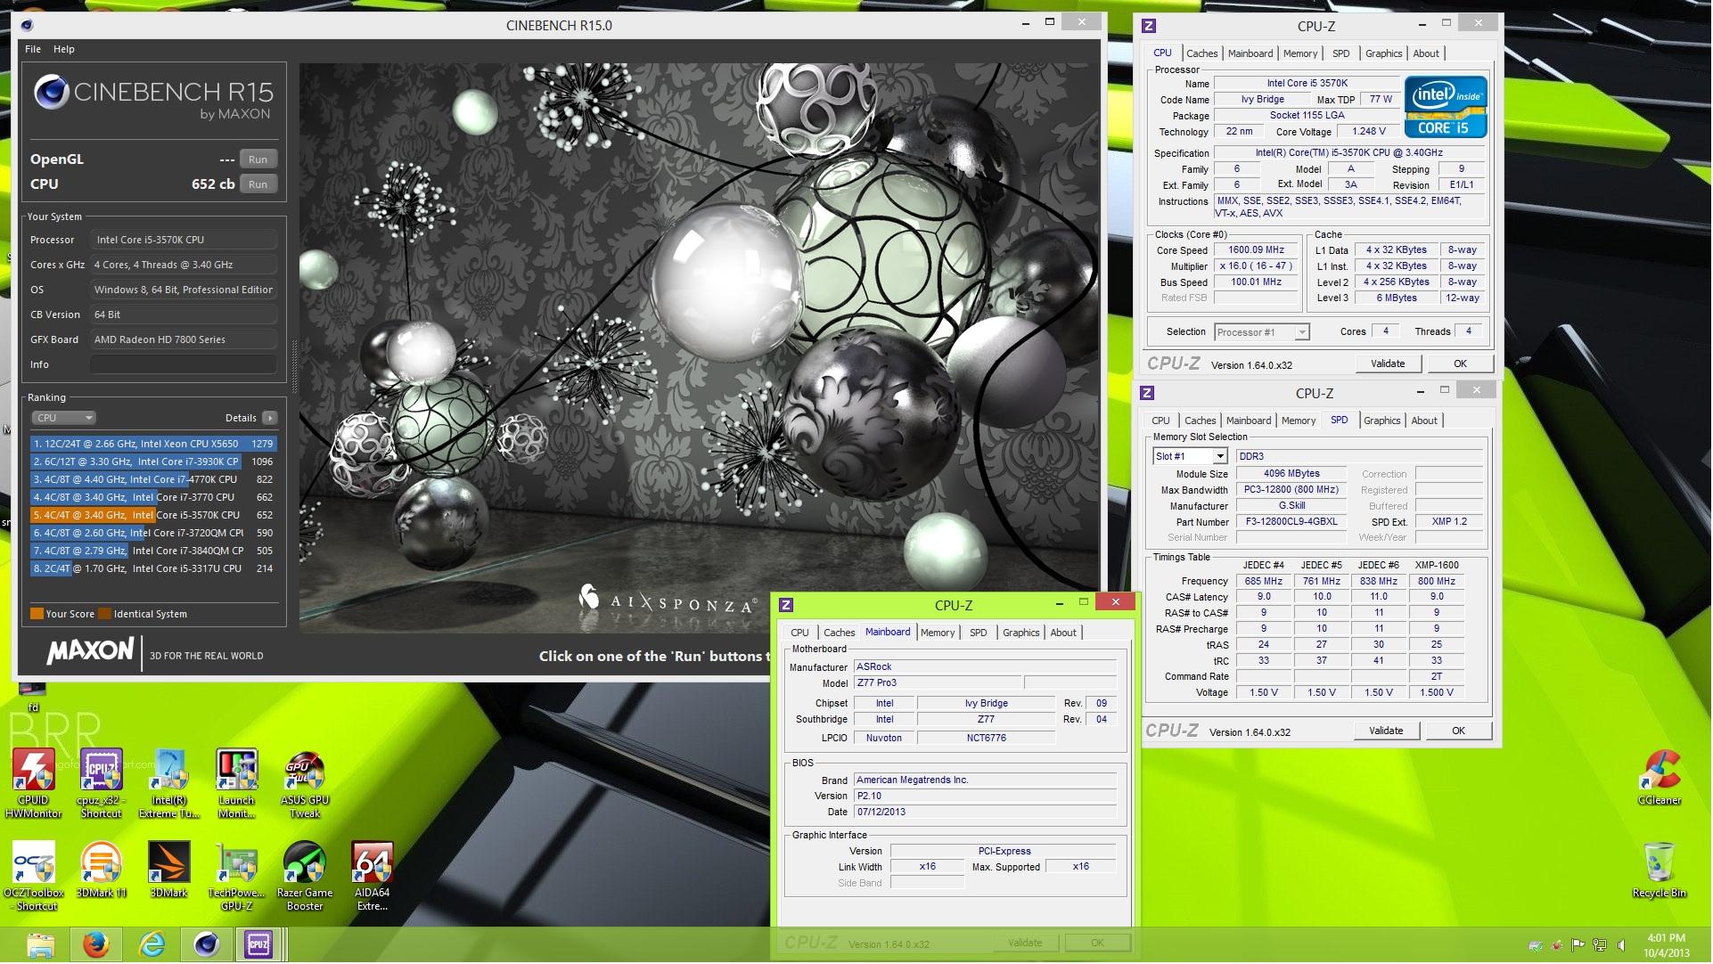The image size is (1713, 964).
Task: Open Mainboard tab in top CPU-Z window
Action: [x=1250, y=53]
